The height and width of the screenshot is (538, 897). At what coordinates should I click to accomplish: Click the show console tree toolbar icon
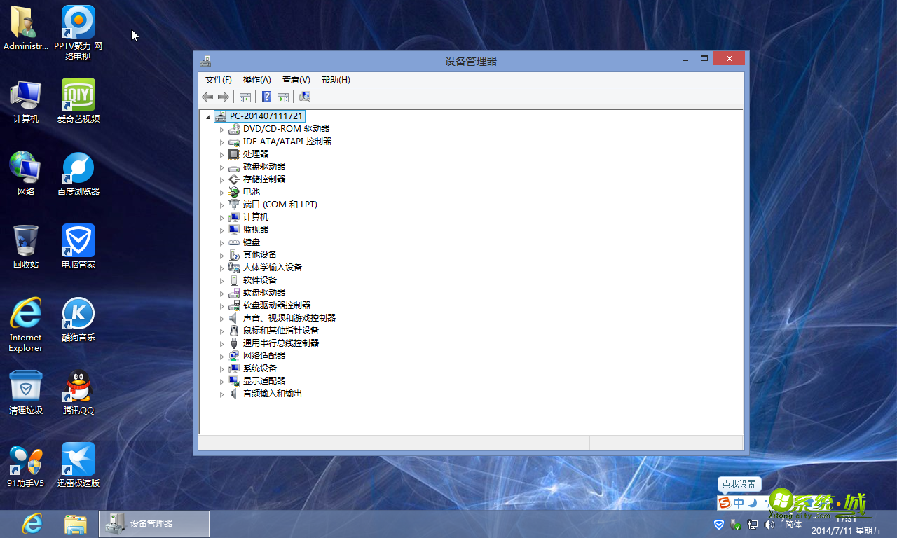[245, 96]
